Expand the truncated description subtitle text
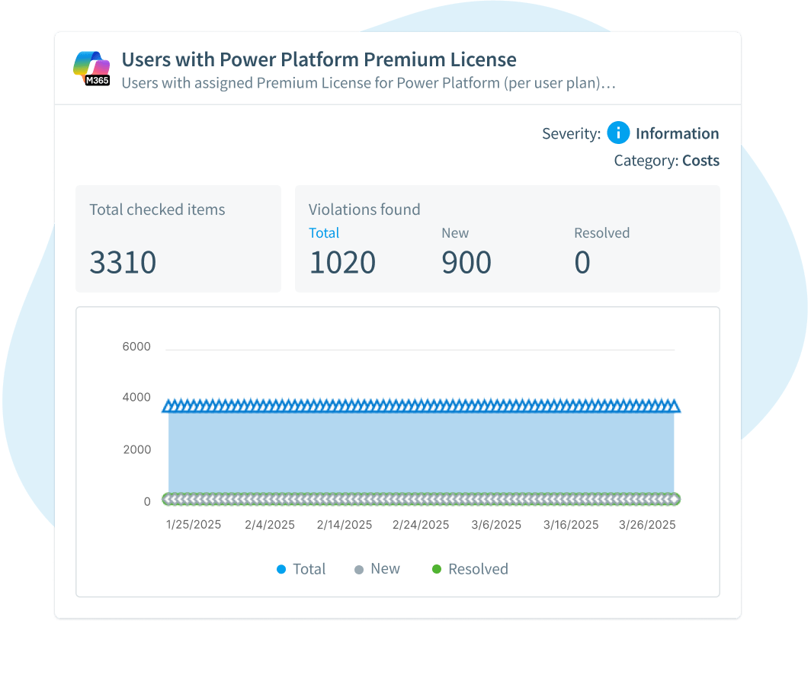The image size is (811, 697). [368, 83]
